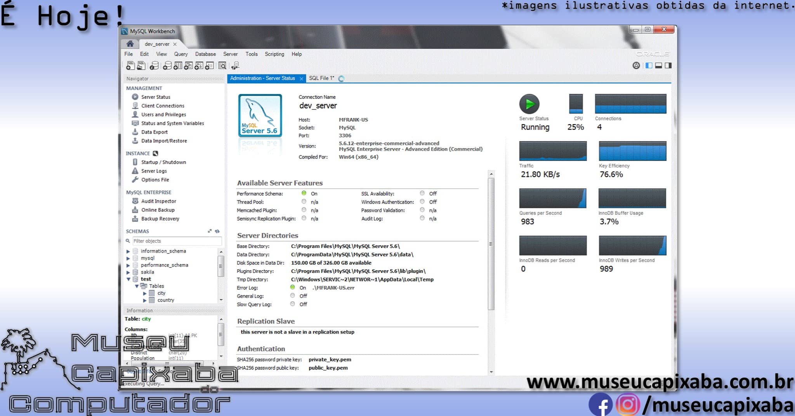Open the Database menu
The image size is (795, 416).
pyautogui.click(x=205, y=54)
